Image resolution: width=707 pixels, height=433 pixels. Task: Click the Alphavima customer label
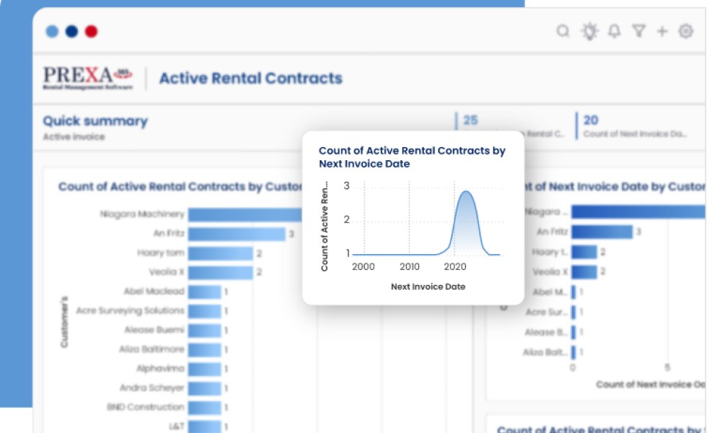[160, 369]
